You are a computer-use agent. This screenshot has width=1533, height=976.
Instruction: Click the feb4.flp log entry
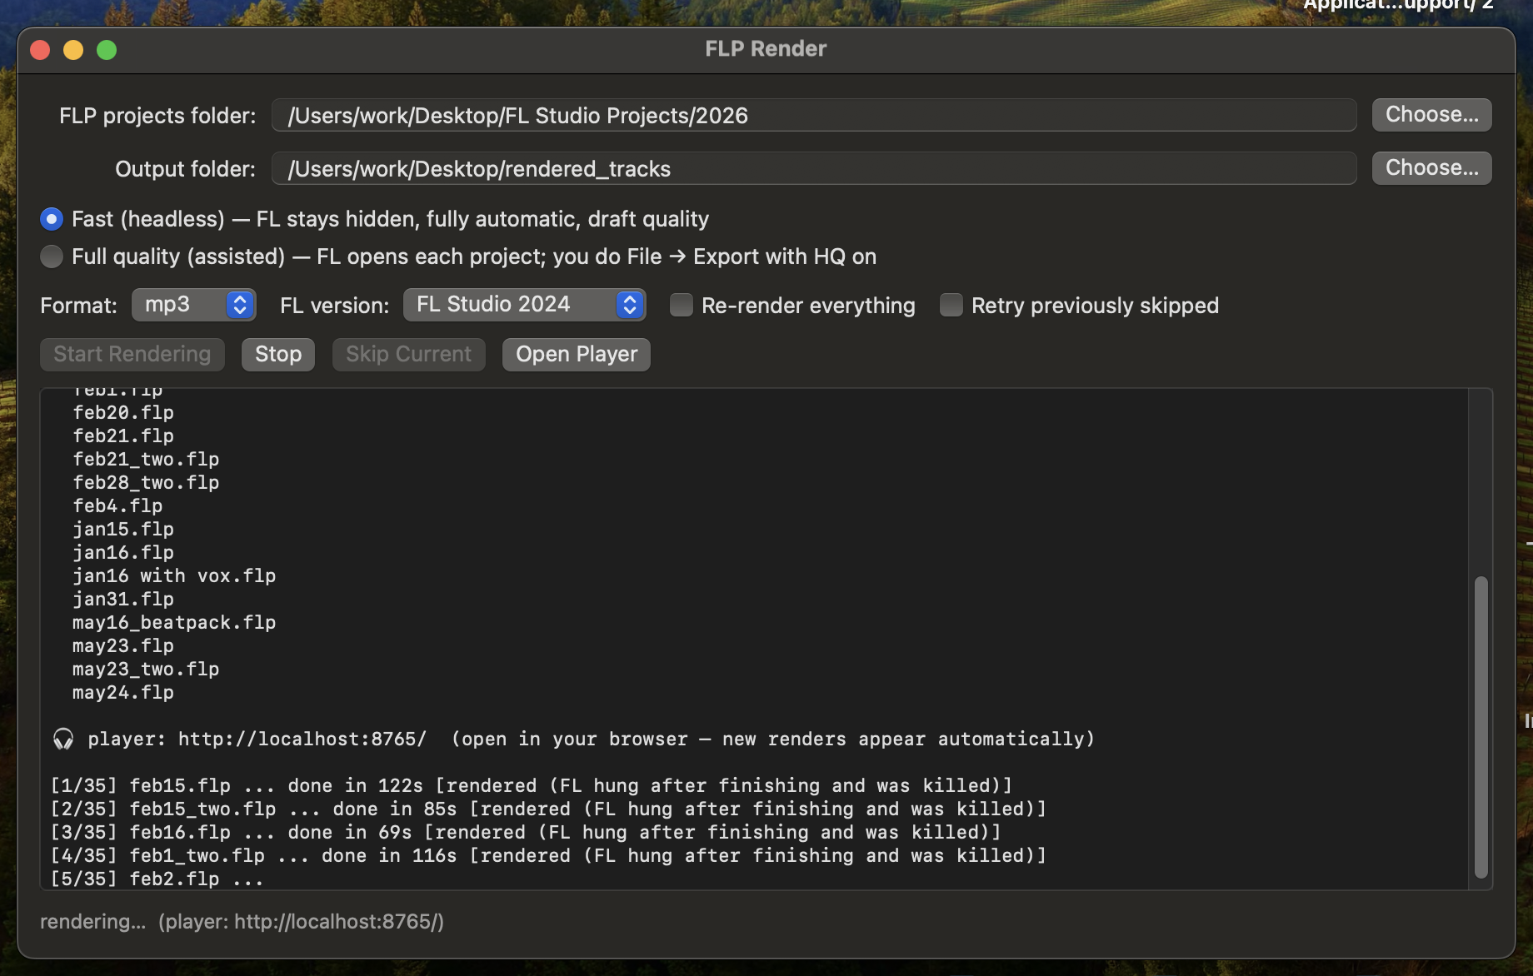pos(117,505)
